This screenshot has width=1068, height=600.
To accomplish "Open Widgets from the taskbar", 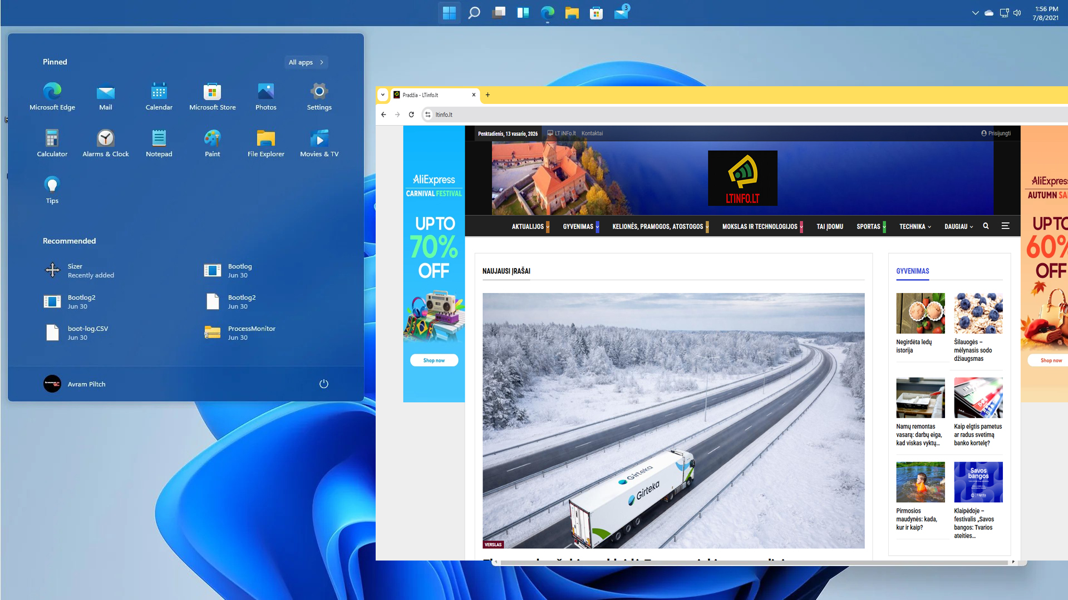I will 523,13.
